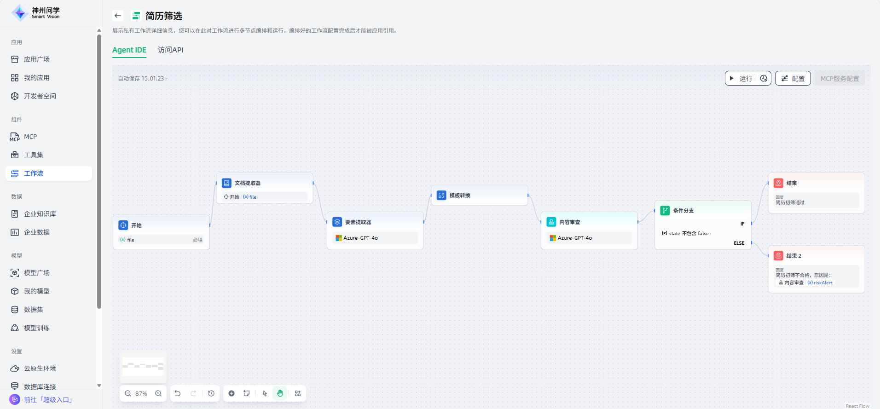Go back using the left arrow
This screenshot has height=409, width=880.
point(118,16)
